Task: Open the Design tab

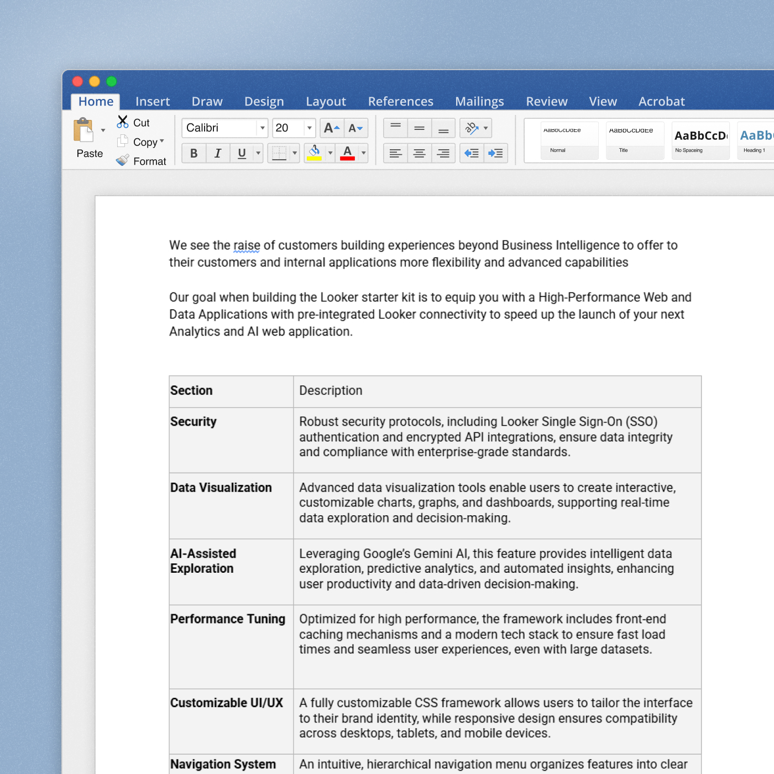Action: [264, 102]
